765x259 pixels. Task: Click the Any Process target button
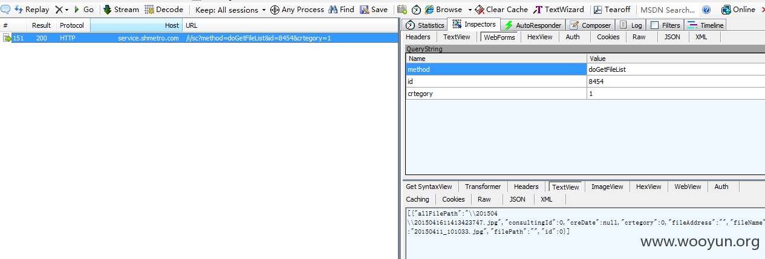pyautogui.click(x=298, y=10)
